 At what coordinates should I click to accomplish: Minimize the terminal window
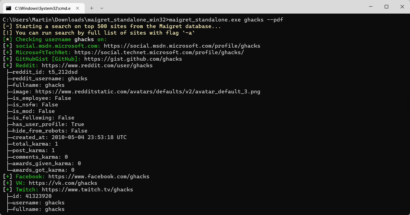(370, 7)
